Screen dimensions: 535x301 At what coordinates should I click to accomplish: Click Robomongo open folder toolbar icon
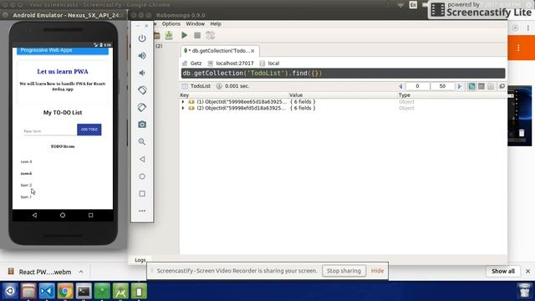click(x=157, y=35)
